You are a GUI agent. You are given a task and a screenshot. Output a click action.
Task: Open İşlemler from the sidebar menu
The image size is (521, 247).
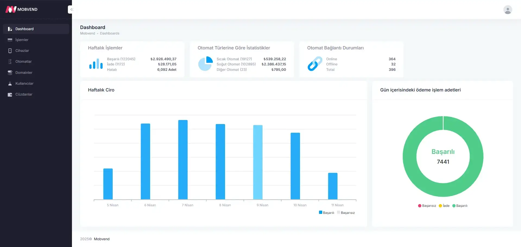pyautogui.click(x=22, y=40)
